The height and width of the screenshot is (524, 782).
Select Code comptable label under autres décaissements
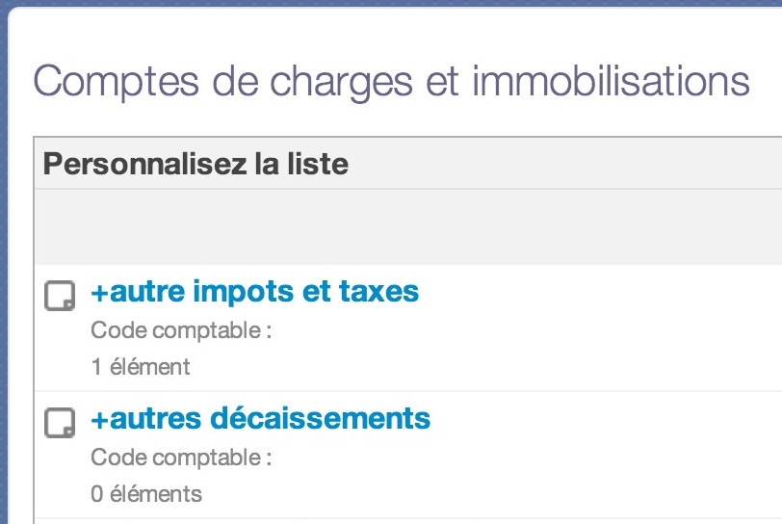pos(181,458)
